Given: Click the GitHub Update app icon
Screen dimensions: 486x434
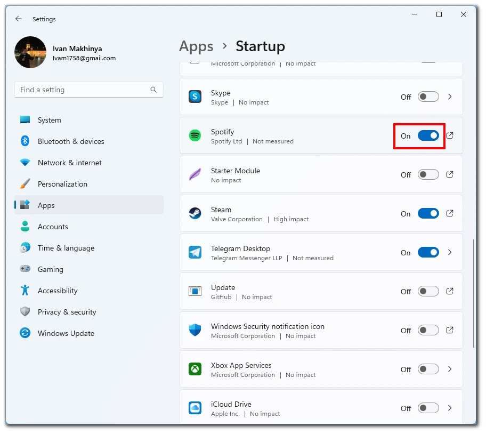Looking at the screenshot, I should coord(195,291).
